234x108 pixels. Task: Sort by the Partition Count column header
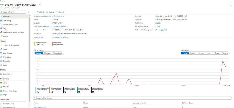187,103
